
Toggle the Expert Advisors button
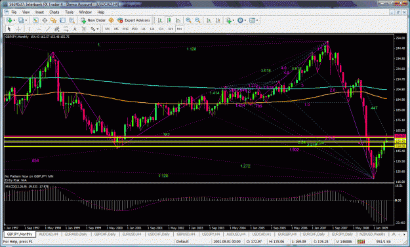(x=134, y=20)
